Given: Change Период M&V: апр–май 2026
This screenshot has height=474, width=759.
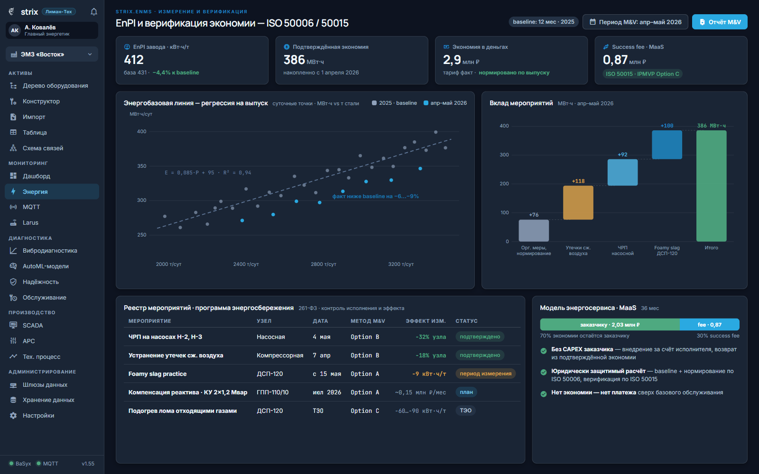Looking at the screenshot, I should 635,22.
